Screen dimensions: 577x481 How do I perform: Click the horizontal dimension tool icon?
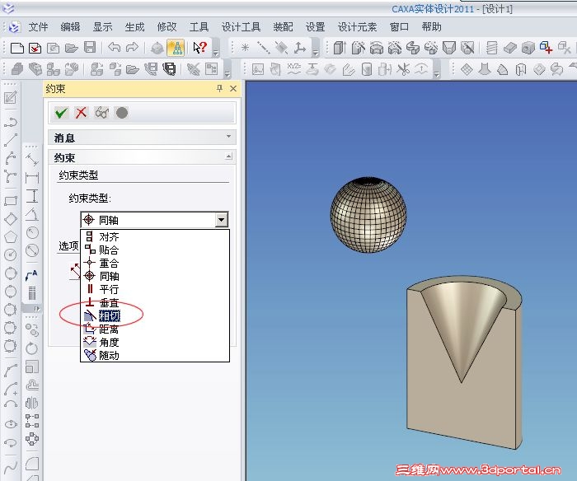tap(32, 178)
